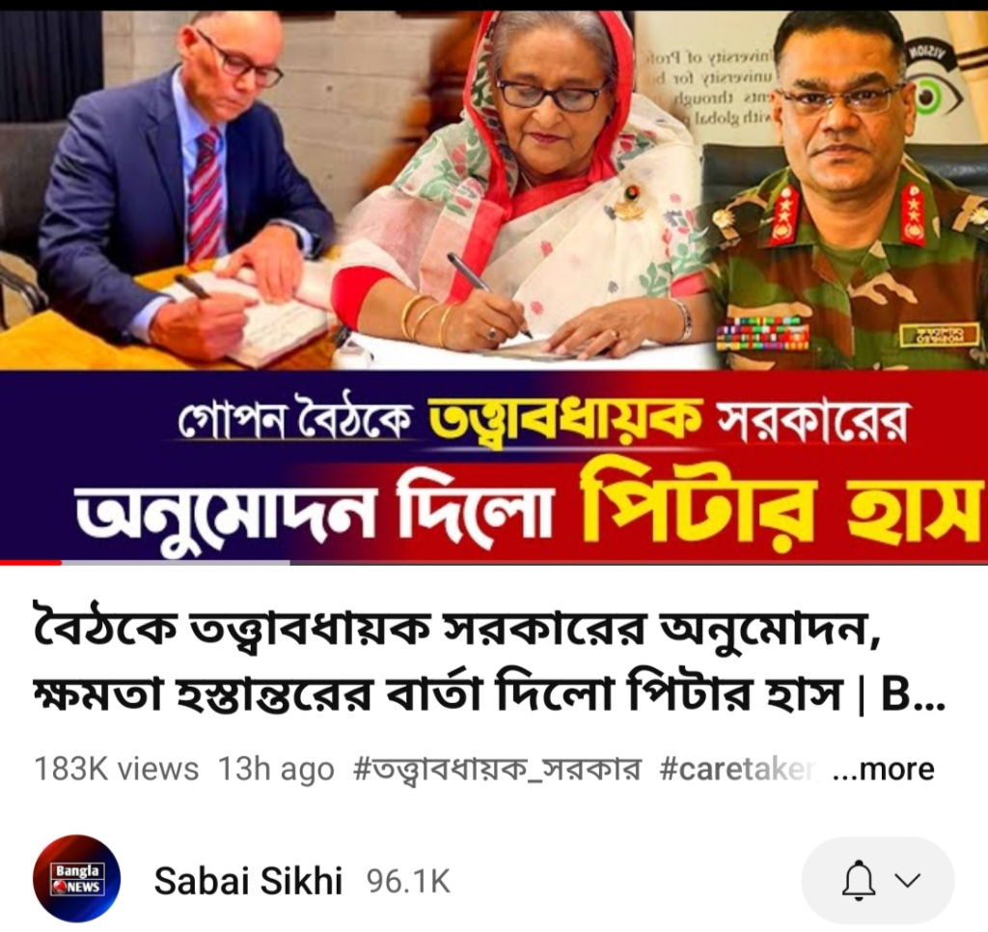
Task: Tap the notification bell icon
Action: pos(859,880)
